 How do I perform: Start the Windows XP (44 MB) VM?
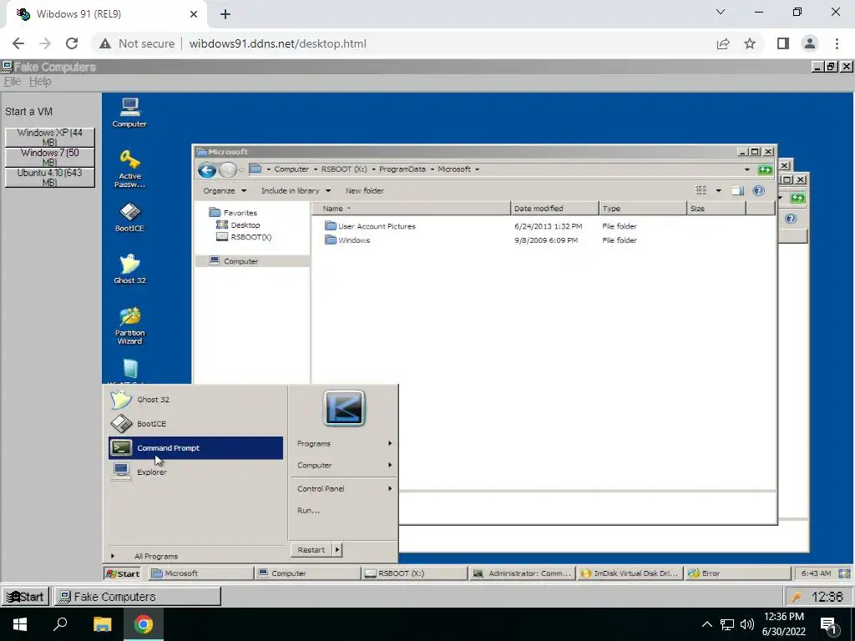[49, 137]
